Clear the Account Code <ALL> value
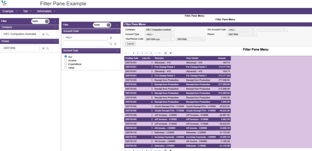 [x=111, y=38]
